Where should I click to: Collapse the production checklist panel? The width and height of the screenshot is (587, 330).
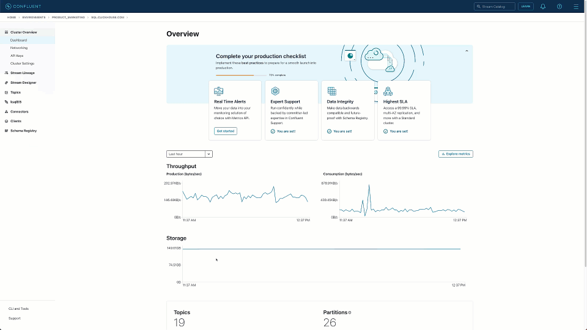467,51
